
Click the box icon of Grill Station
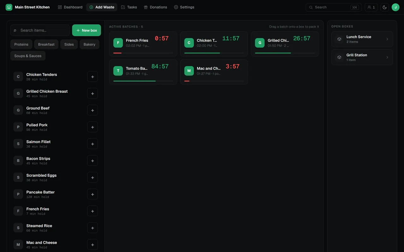click(339, 57)
